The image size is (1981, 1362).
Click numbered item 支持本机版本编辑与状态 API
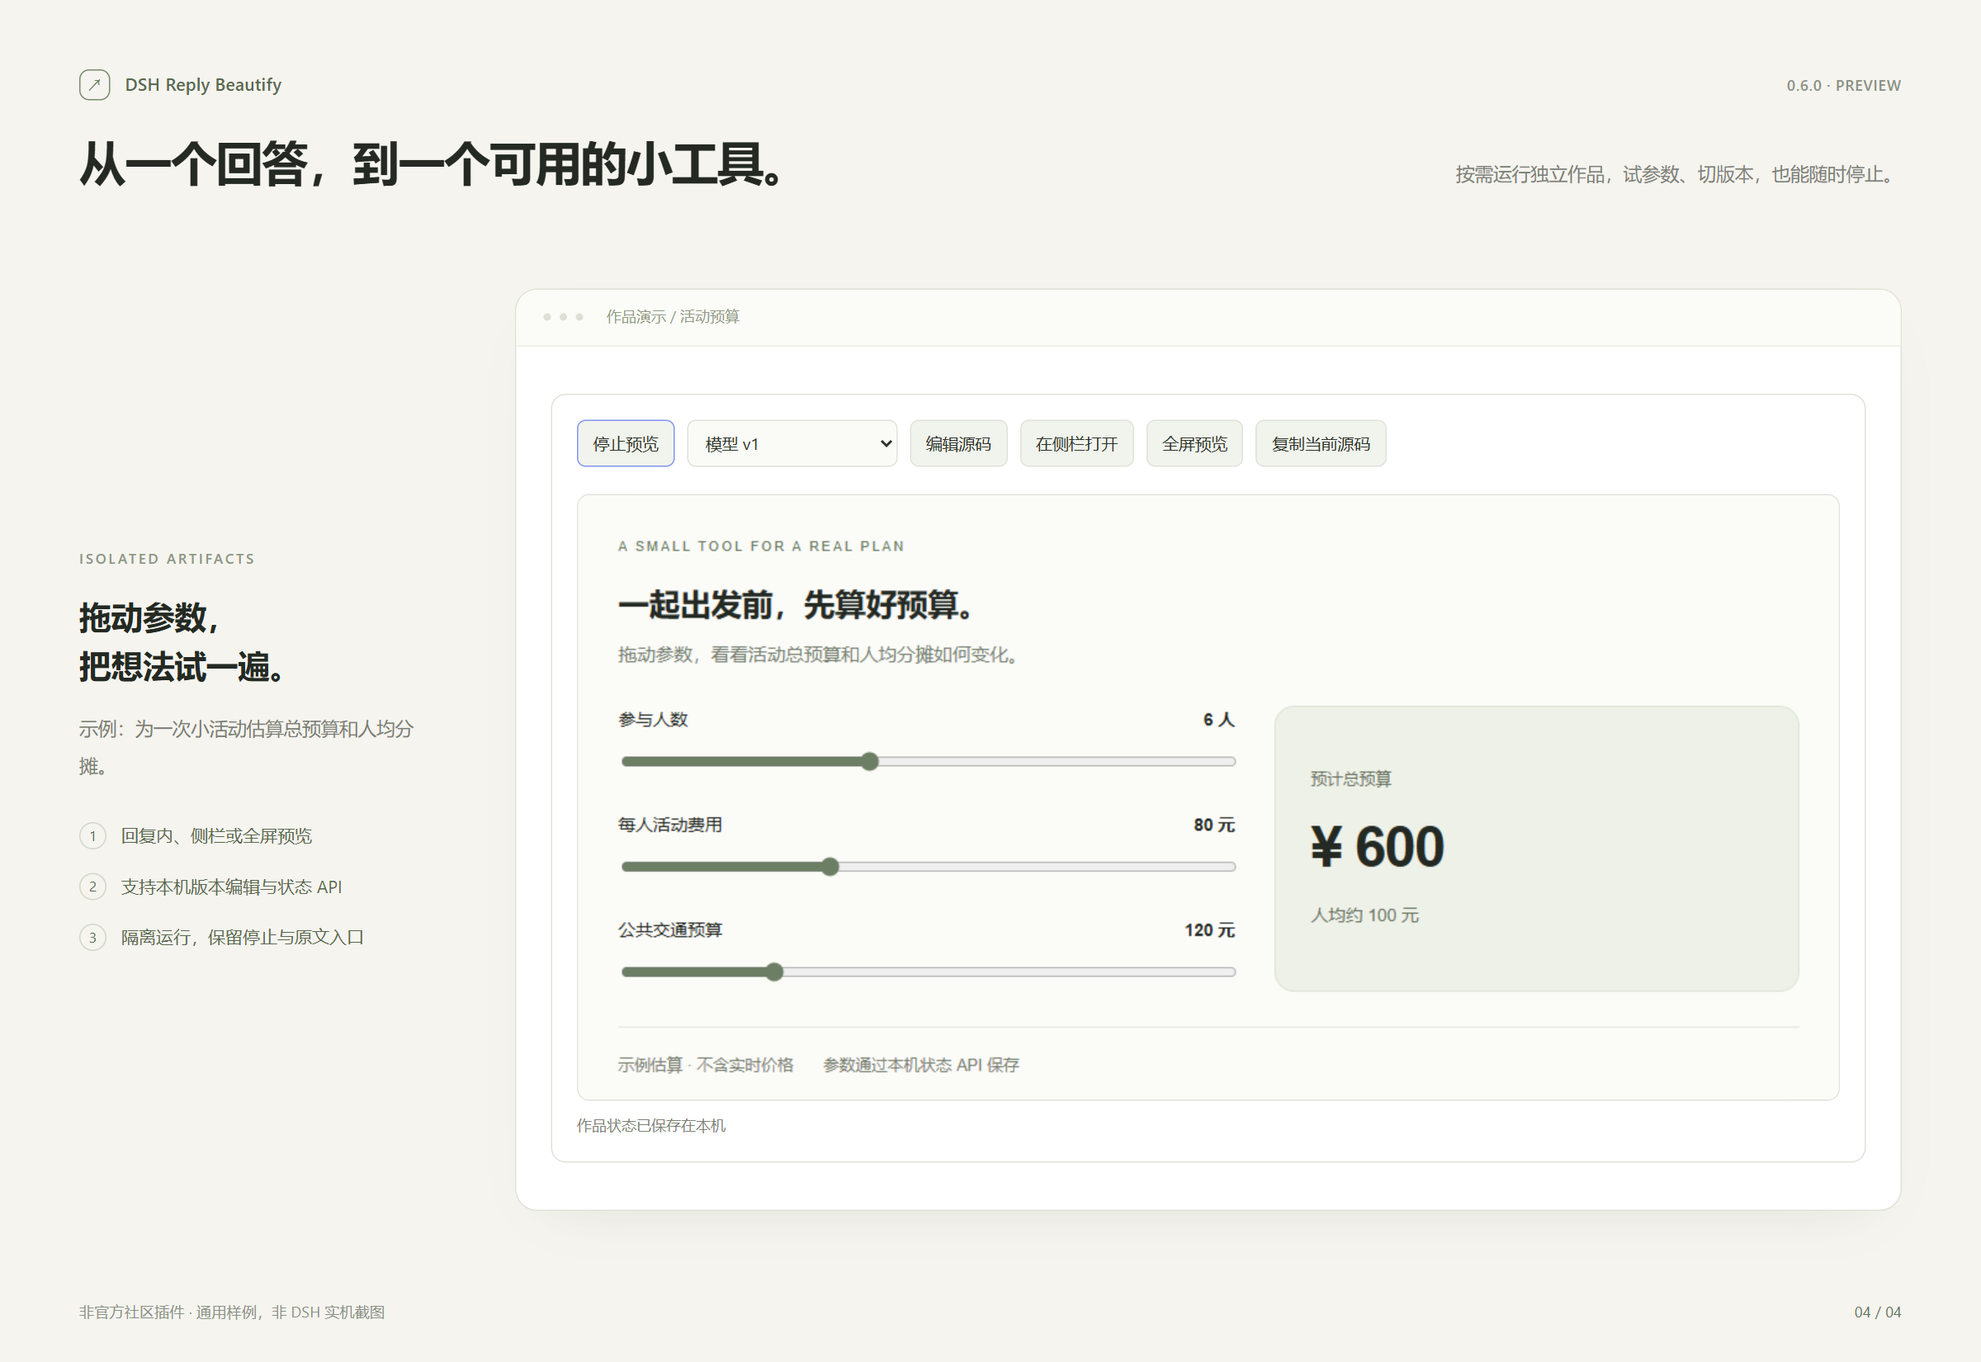click(x=210, y=887)
